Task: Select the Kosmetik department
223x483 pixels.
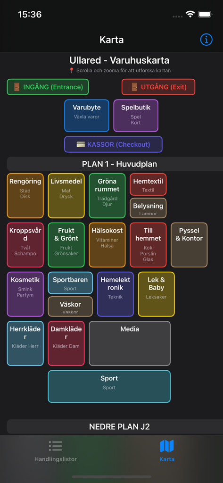Action: point(25,294)
